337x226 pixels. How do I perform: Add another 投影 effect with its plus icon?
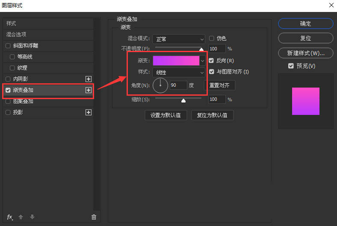click(89, 112)
